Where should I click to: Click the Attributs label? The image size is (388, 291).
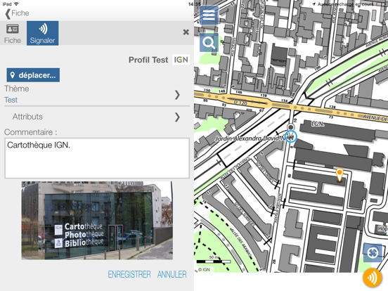pos(27,117)
